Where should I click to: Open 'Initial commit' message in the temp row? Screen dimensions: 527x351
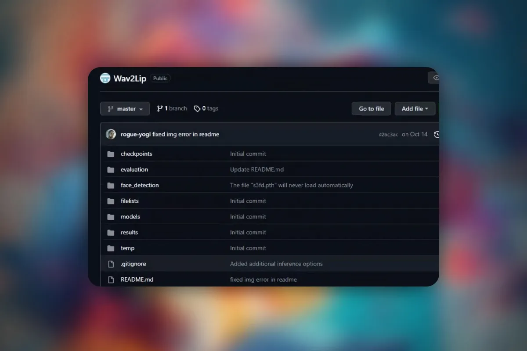point(248,248)
